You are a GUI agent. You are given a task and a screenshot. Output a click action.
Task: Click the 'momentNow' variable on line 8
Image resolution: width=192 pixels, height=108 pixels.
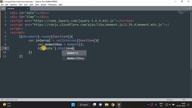tap(53, 44)
